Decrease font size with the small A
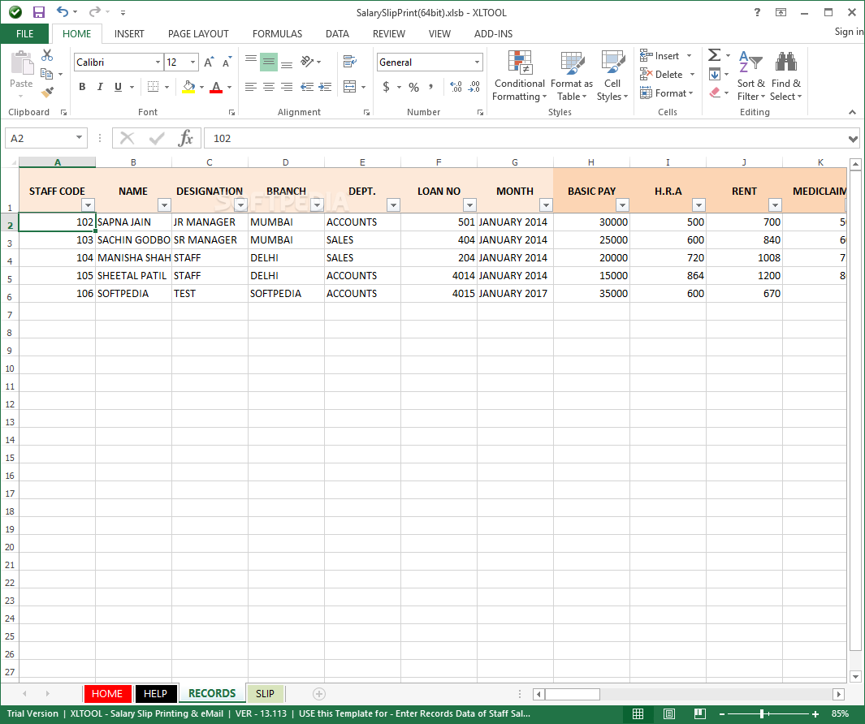 coord(227,62)
